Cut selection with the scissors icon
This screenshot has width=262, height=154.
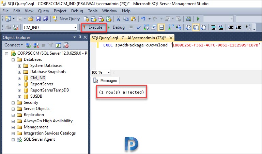(x=118, y=19)
